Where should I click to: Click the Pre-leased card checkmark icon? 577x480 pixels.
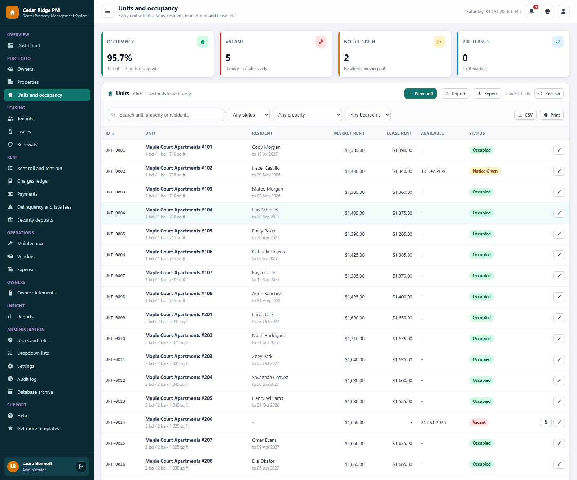point(558,42)
